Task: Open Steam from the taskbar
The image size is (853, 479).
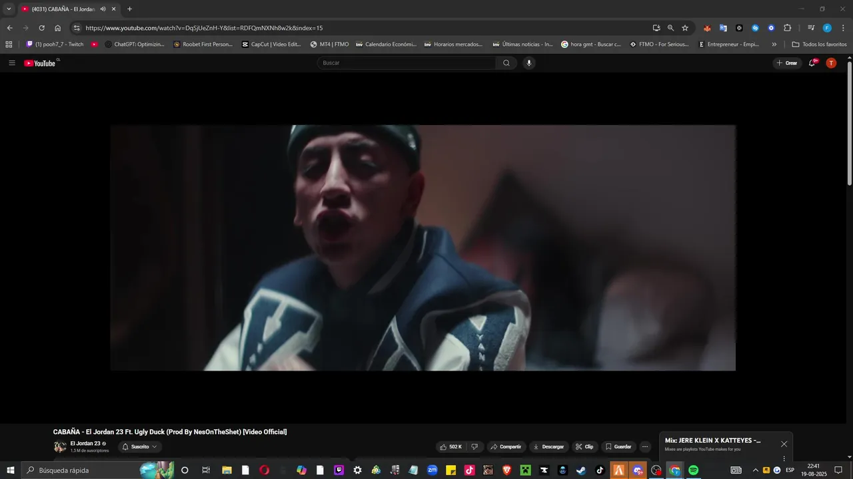Action: pyautogui.click(x=581, y=470)
